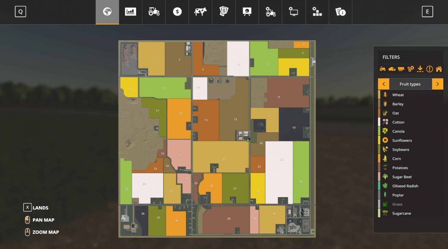Switch to the Contracts tab

tap(223, 12)
